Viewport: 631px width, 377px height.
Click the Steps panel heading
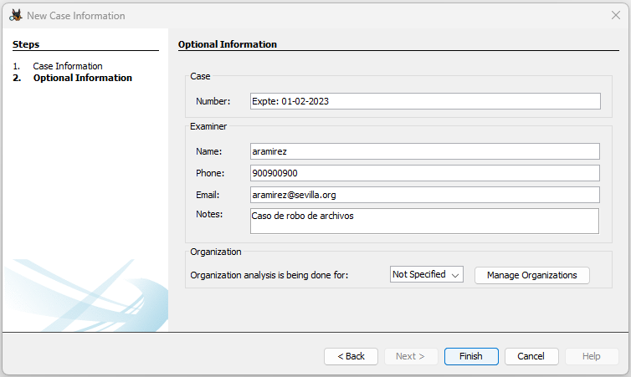pyautogui.click(x=26, y=44)
